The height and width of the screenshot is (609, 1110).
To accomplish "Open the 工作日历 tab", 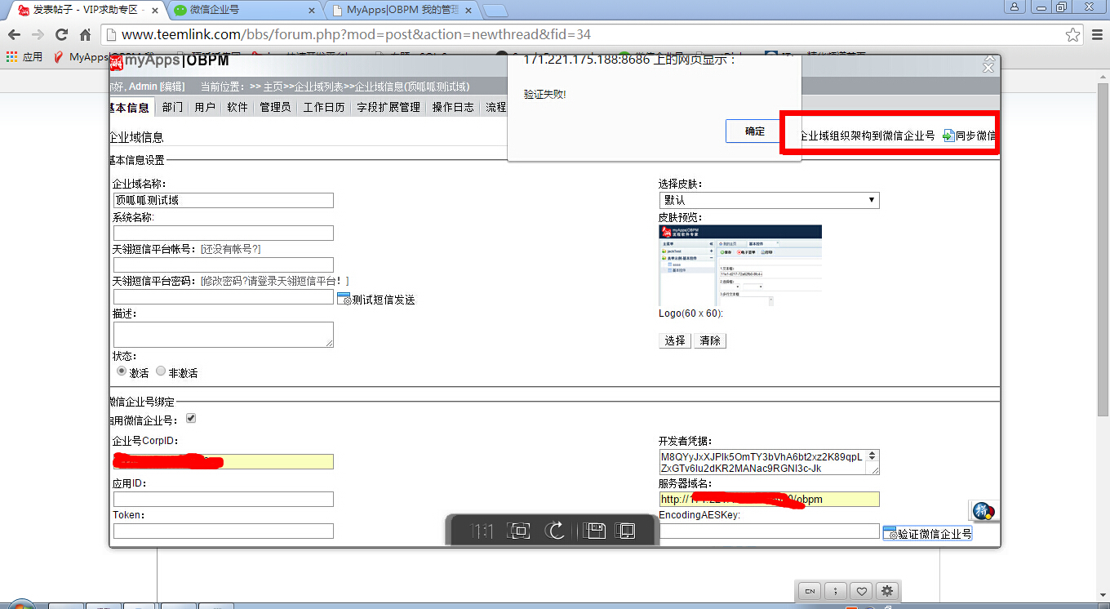I will [324, 107].
